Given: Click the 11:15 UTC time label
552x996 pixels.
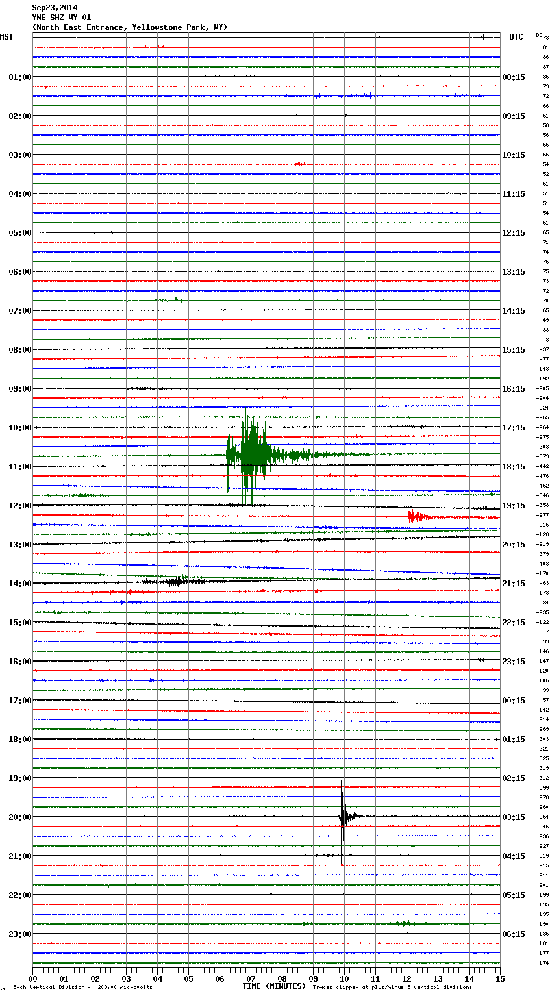Looking at the screenshot, I should click(514, 194).
